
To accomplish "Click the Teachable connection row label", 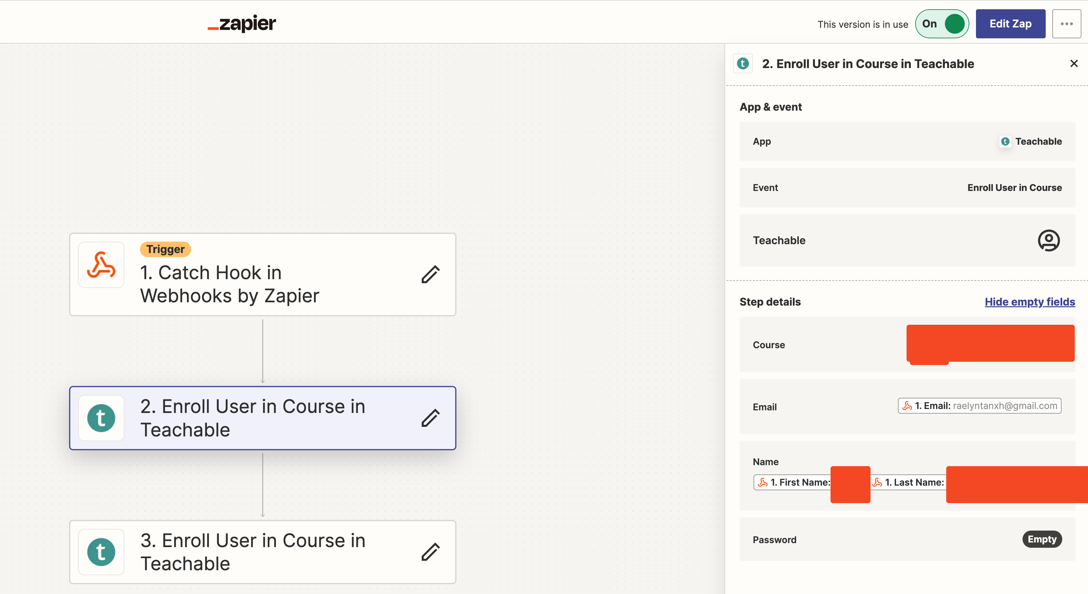I will [x=779, y=241].
